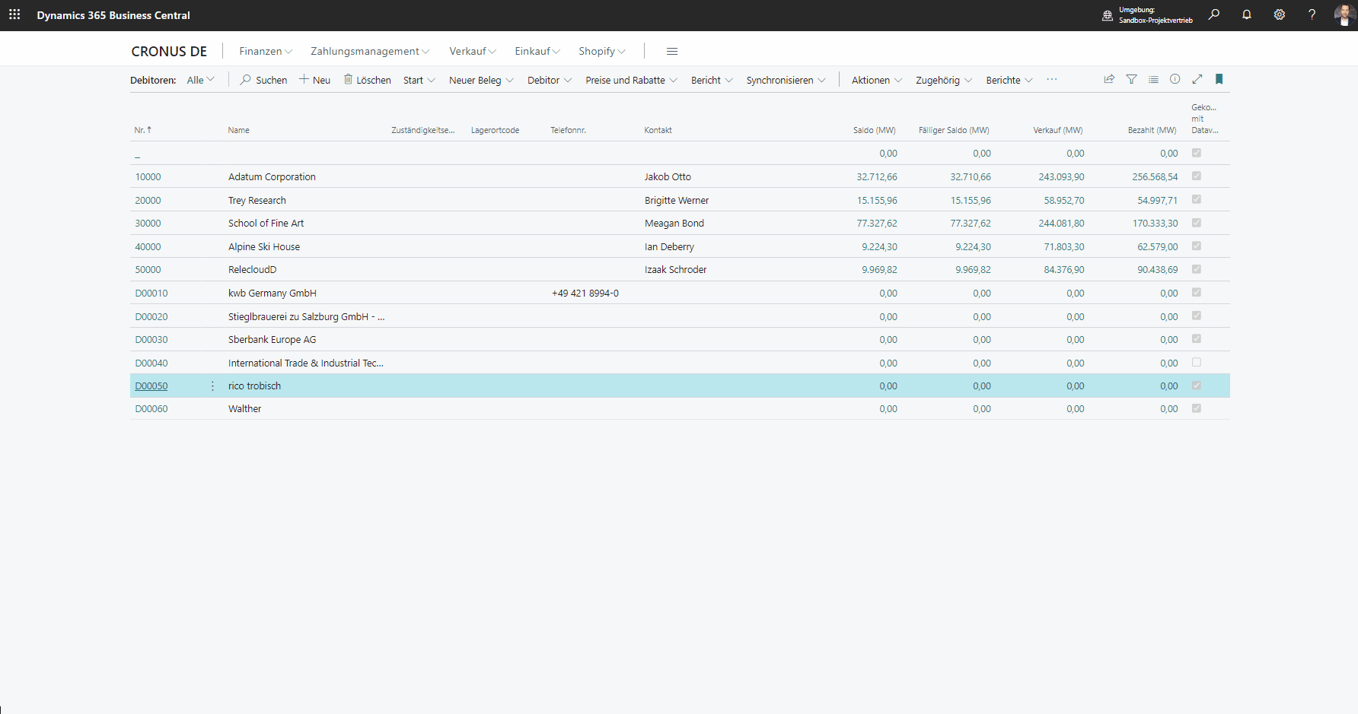The width and height of the screenshot is (1358, 714).
Task: Toggle the checkbox for Trey Research row
Action: (x=1197, y=200)
